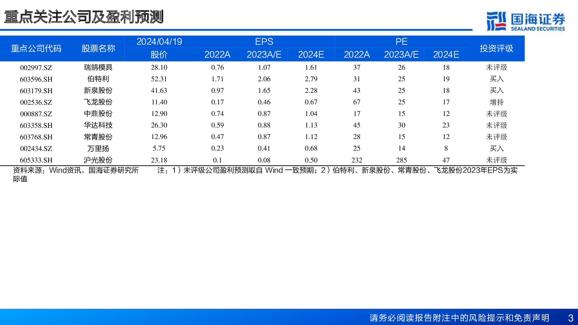Click the slide title 重点关注公司及盈利预测

click(84, 17)
